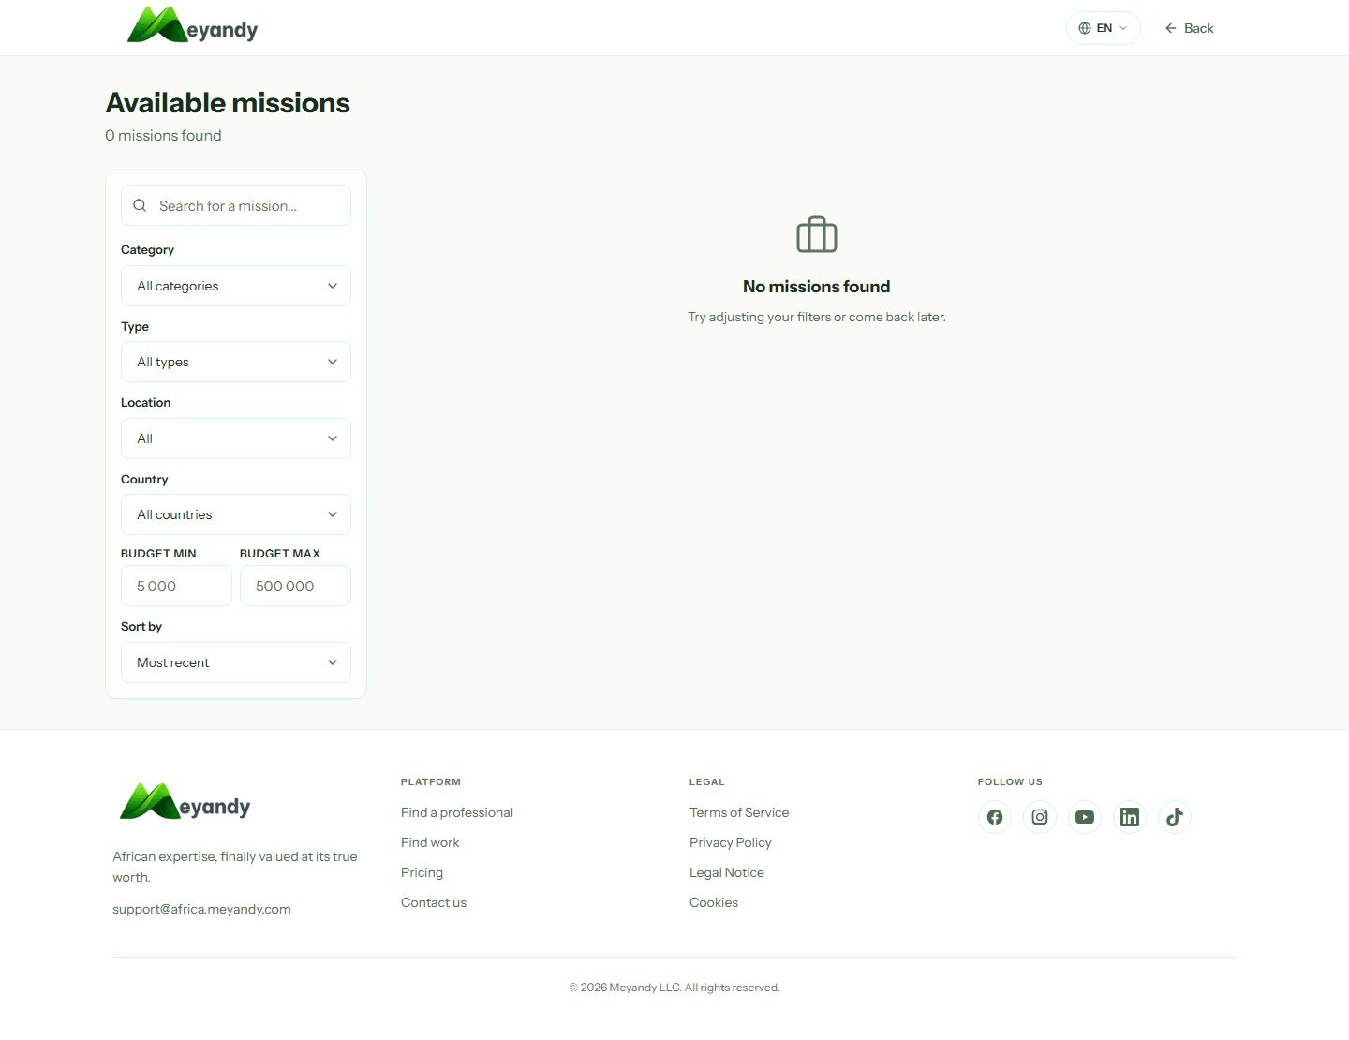Go Back using the header button
Screen dimensions: 1349x1040
1189,28
